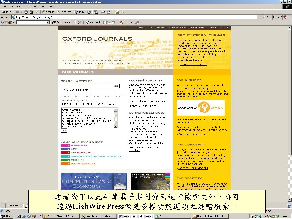
Task: Click the Oxford Open banner logo
Action: coord(201,107)
